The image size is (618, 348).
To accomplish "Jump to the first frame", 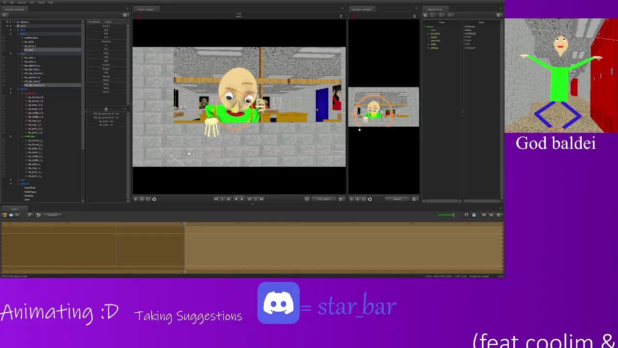I will tap(216, 199).
